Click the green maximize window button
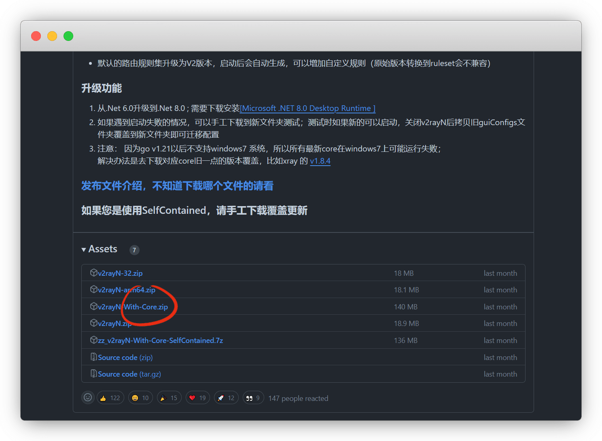The image size is (602, 441). tap(68, 36)
